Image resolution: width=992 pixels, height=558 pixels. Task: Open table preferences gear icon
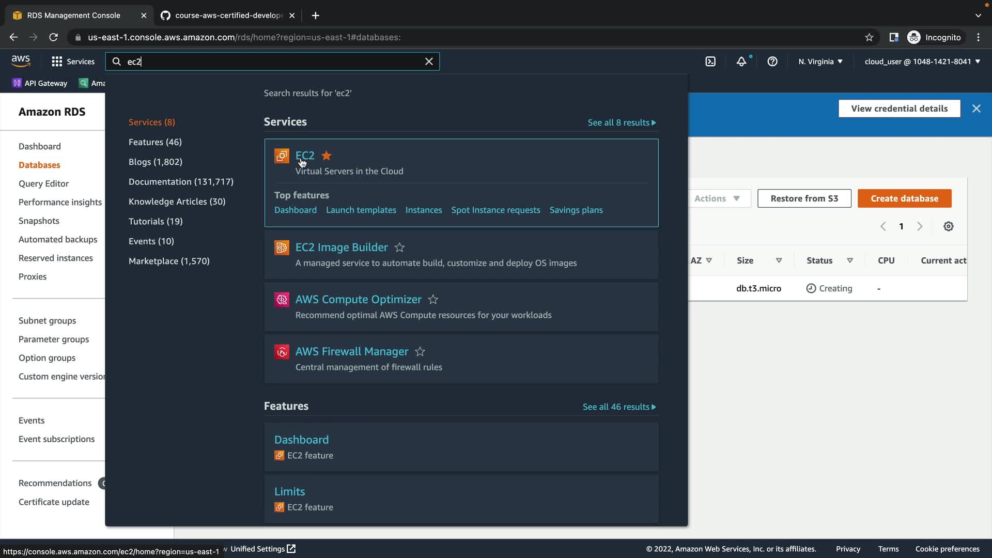pyautogui.click(x=949, y=226)
